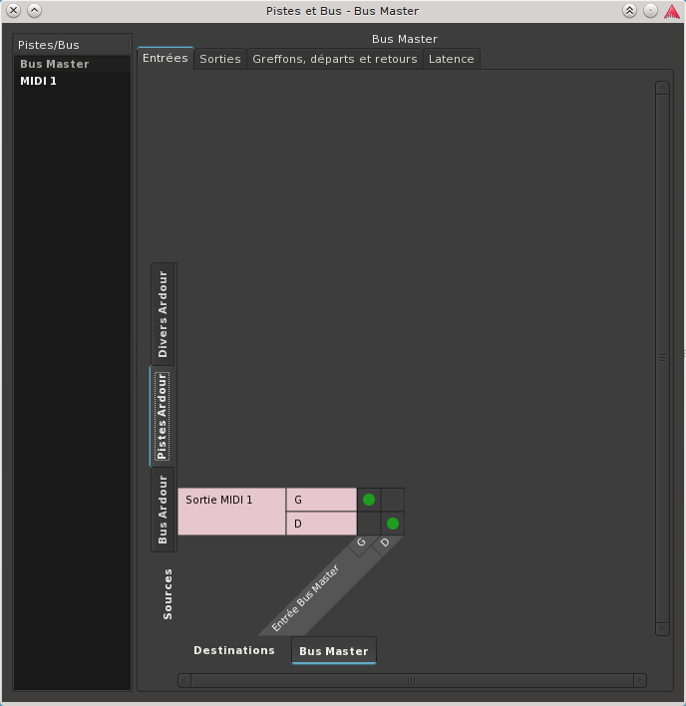686x706 pixels.
Task: Close the Pistes et Bus window
Action: coord(14,11)
